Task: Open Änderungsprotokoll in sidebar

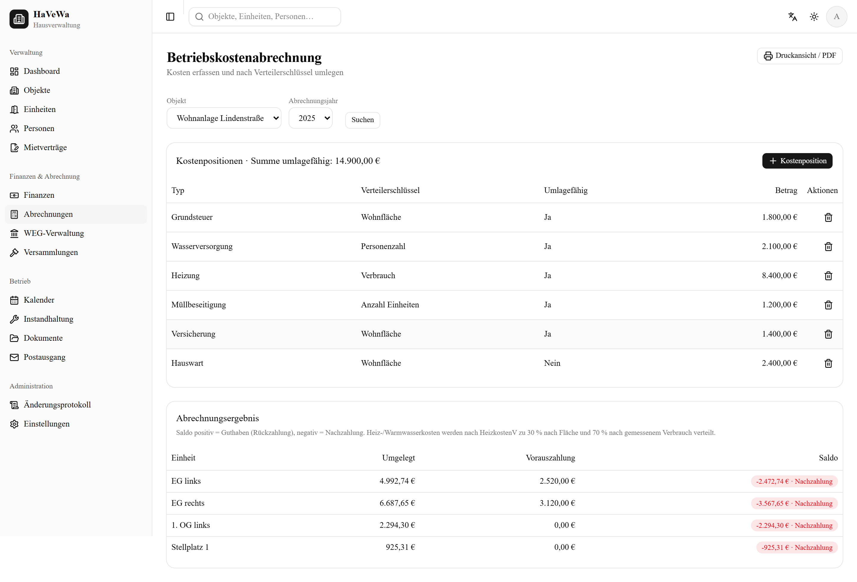Action: (76, 405)
